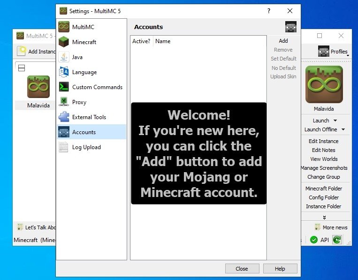This screenshot has width=358, height=280.
Task: Open the Launch Offline dropdown arrow
Action: [343, 129]
